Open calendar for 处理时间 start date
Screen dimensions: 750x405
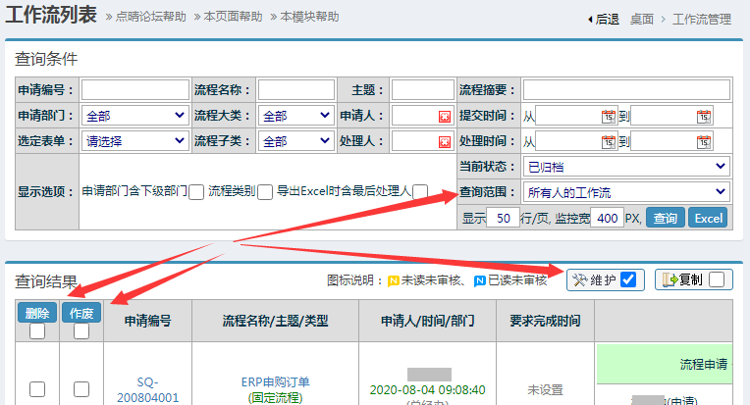point(609,141)
